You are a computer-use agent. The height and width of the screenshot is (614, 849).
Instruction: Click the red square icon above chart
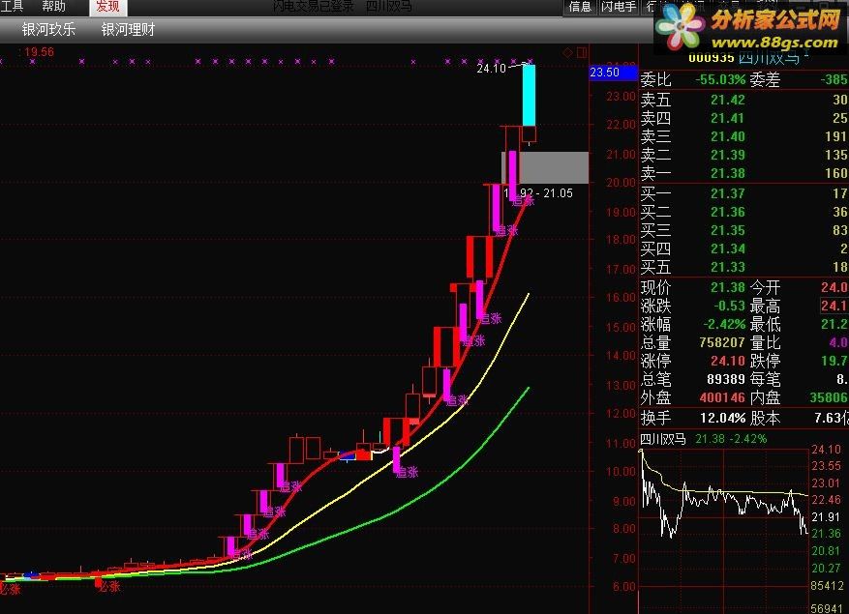coord(582,52)
